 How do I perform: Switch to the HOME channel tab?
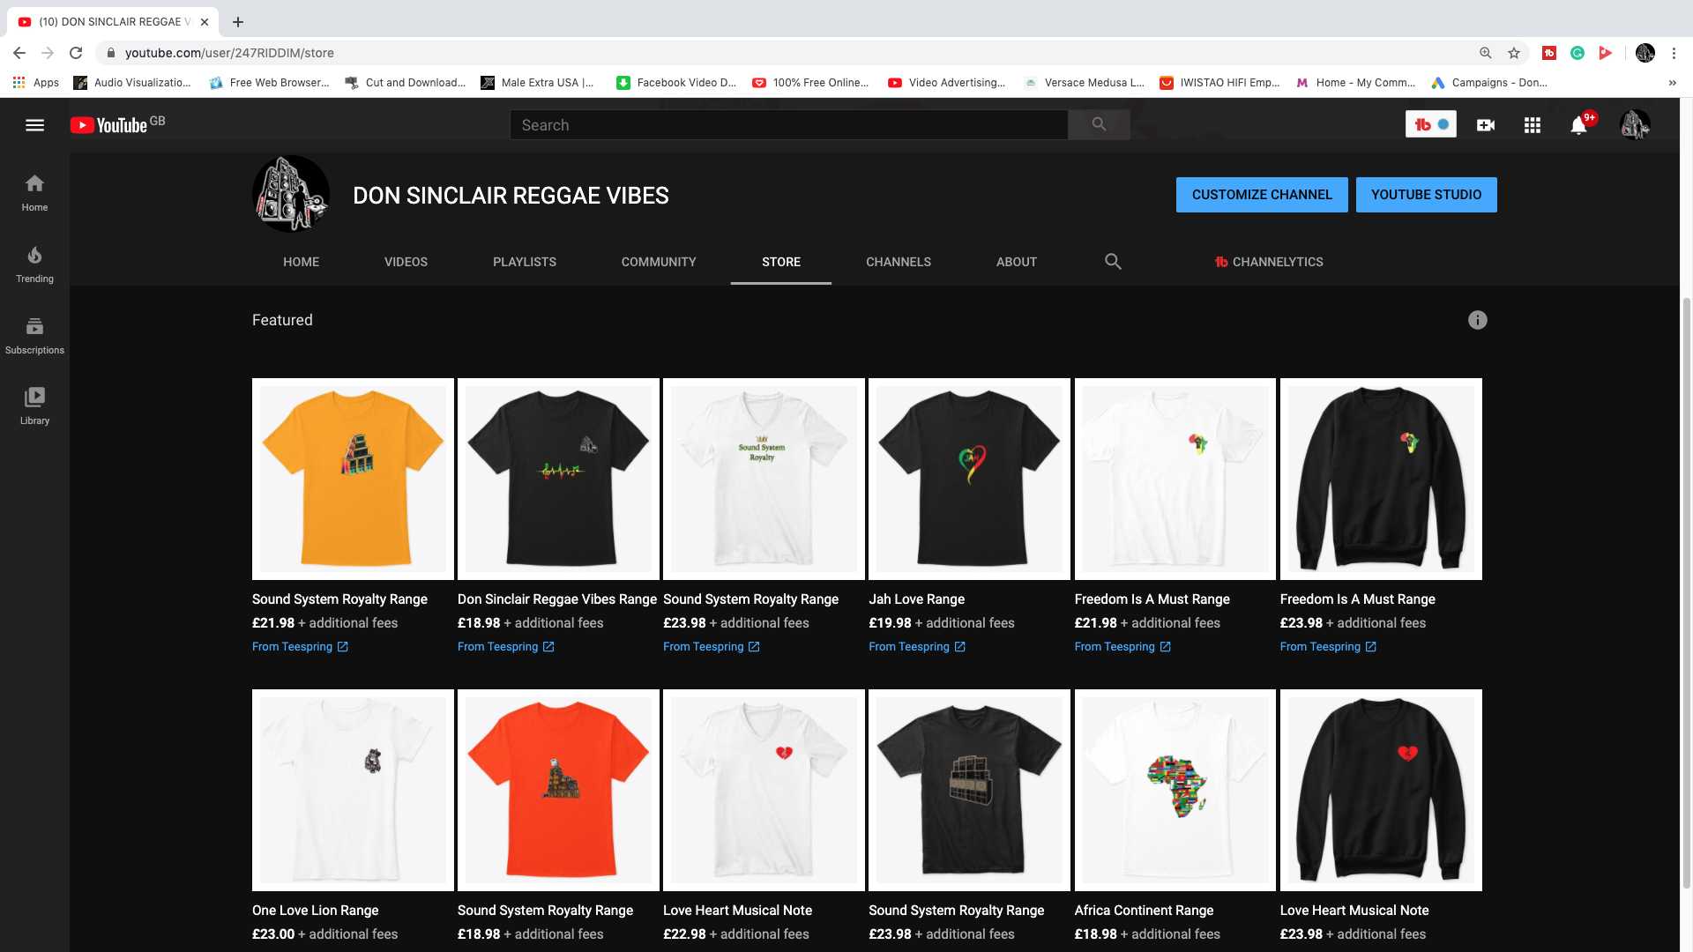302,262
